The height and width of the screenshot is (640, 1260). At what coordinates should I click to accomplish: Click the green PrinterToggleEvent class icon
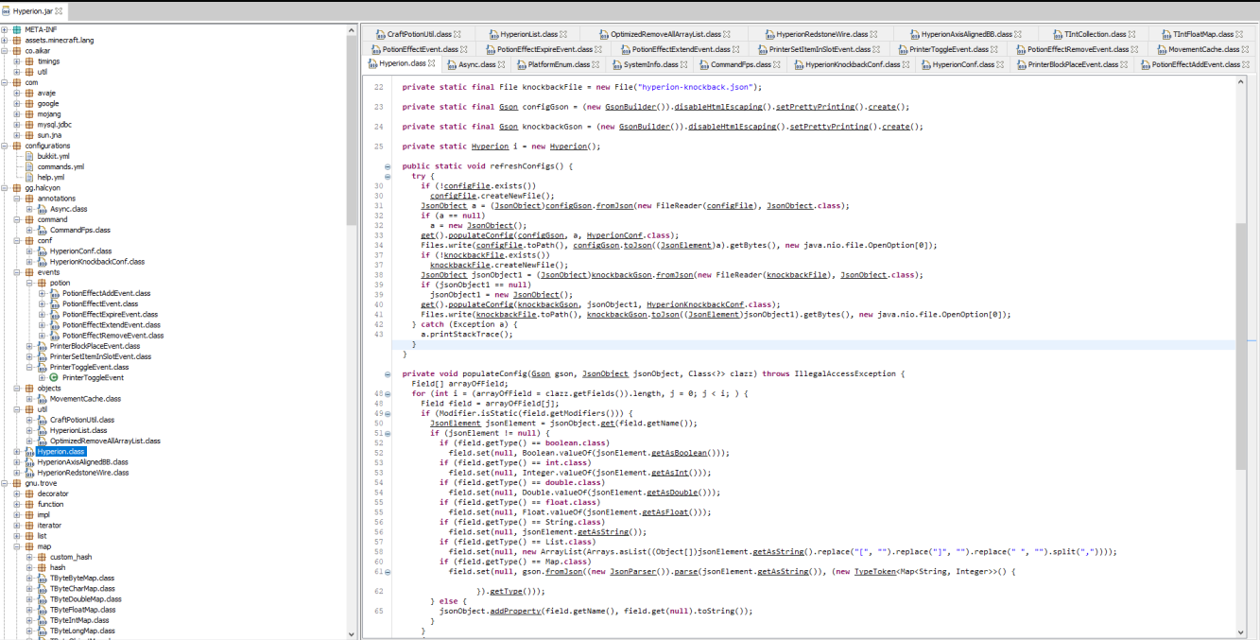[55, 377]
